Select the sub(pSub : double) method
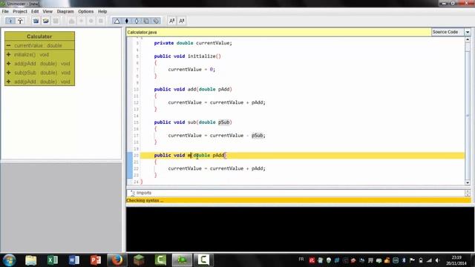The height and width of the screenshot is (267, 475). (x=39, y=73)
